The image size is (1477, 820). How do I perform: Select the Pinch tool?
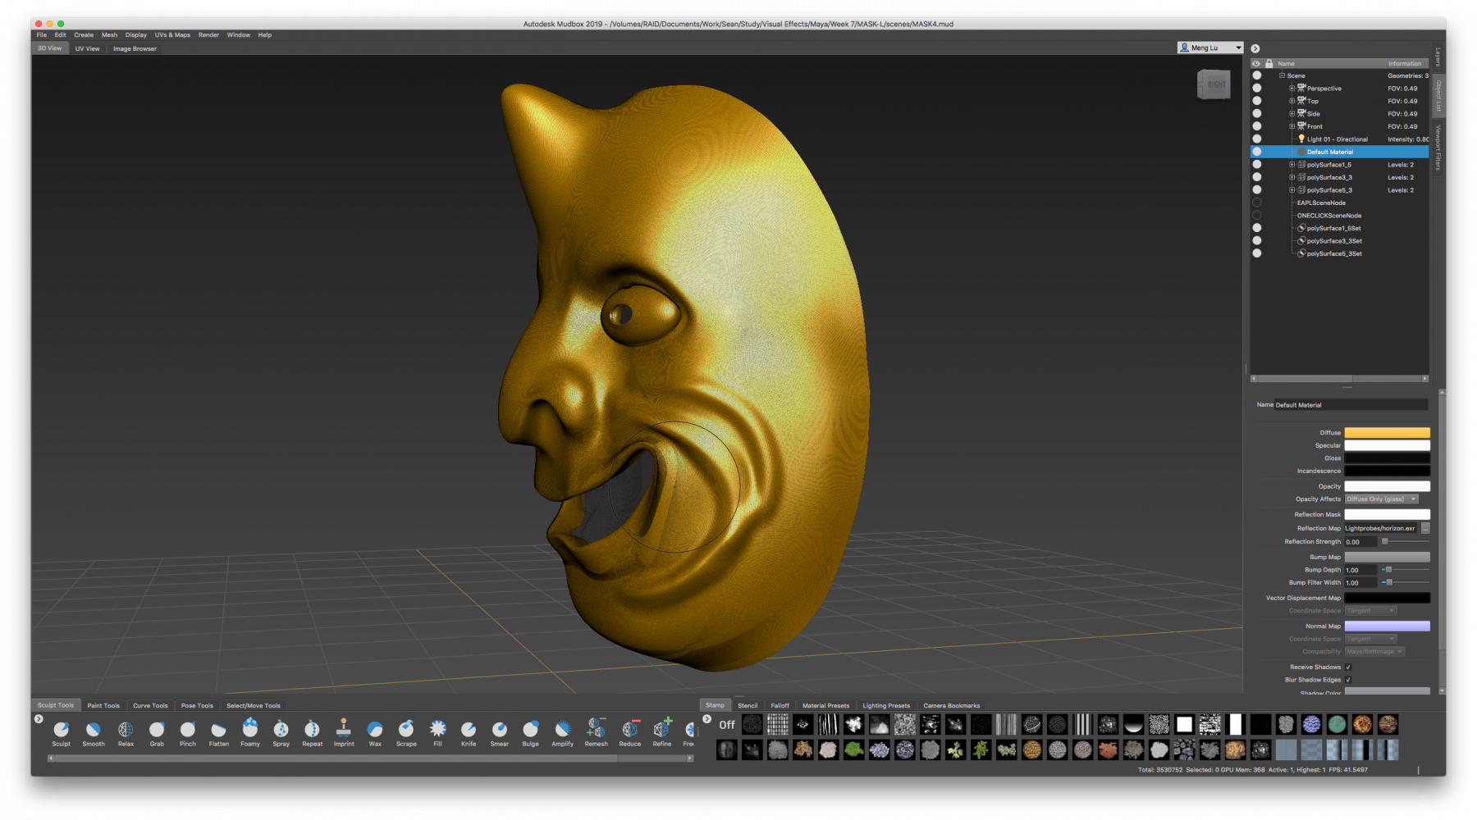pos(188,731)
